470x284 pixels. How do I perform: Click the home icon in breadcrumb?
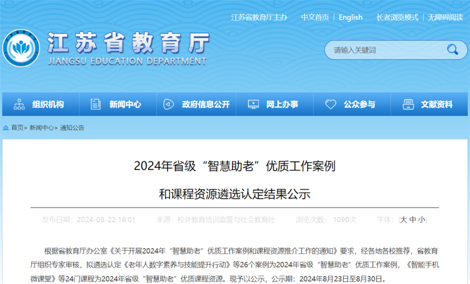click(6, 128)
